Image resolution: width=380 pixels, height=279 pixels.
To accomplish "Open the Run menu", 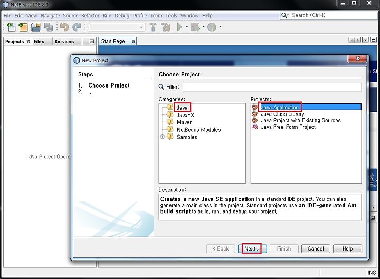I will pos(107,16).
